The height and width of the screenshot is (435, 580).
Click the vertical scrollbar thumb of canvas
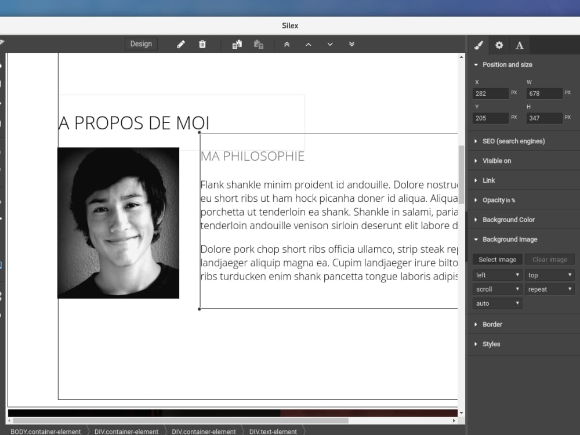(461, 175)
